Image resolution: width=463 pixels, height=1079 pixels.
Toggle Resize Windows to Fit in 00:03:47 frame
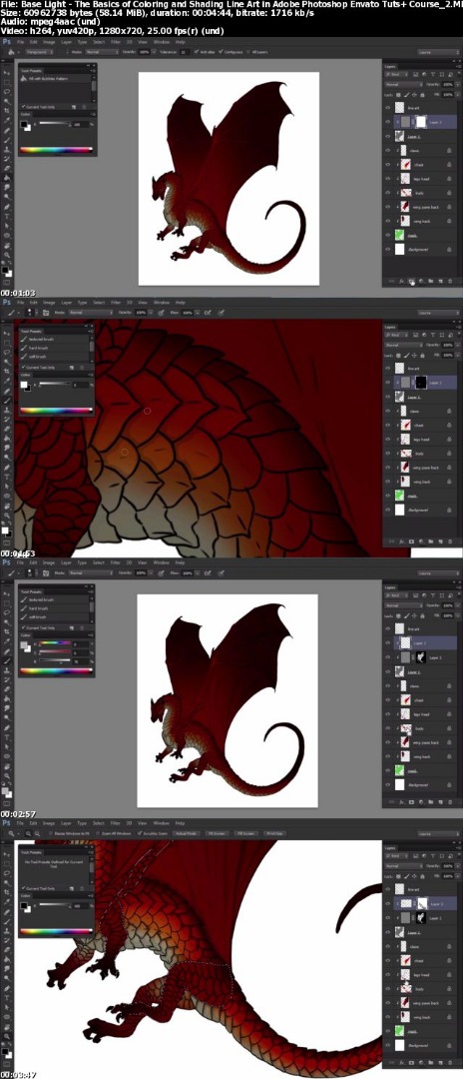52,832
